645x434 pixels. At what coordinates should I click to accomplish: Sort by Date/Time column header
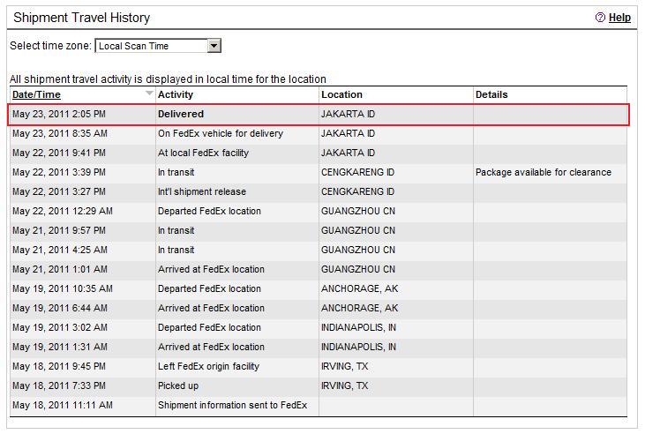point(36,94)
